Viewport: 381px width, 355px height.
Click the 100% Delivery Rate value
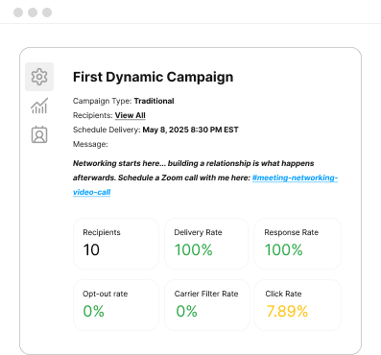(194, 249)
